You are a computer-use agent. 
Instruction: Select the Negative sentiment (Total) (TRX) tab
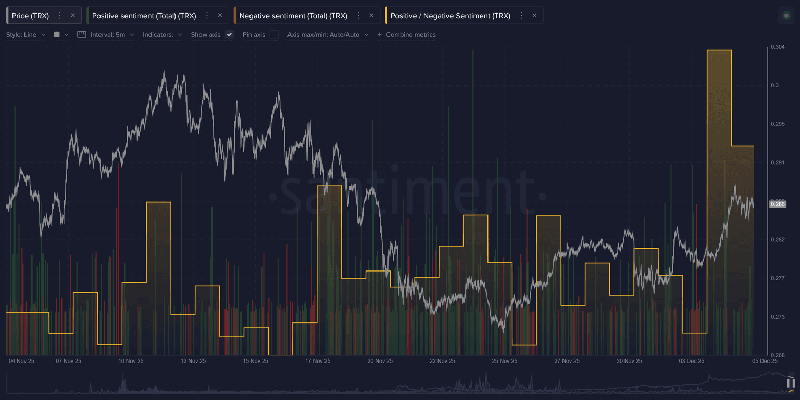pyautogui.click(x=293, y=16)
